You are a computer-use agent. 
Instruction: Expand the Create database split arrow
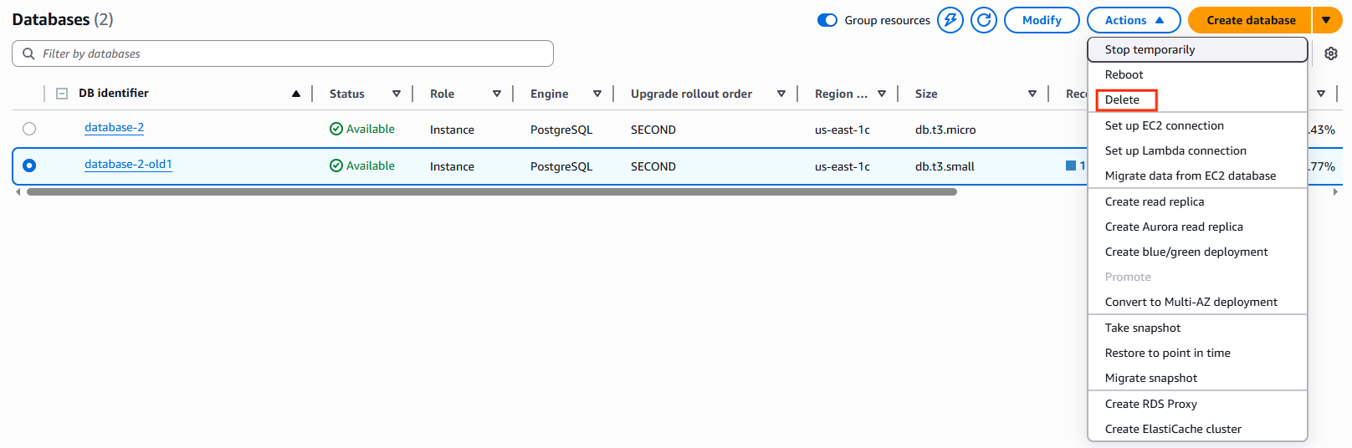click(x=1326, y=20)
